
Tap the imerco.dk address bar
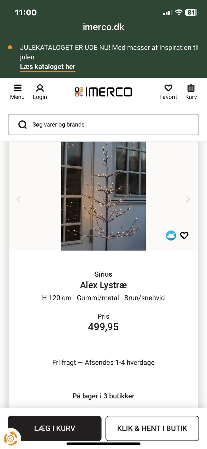[103, 27]
